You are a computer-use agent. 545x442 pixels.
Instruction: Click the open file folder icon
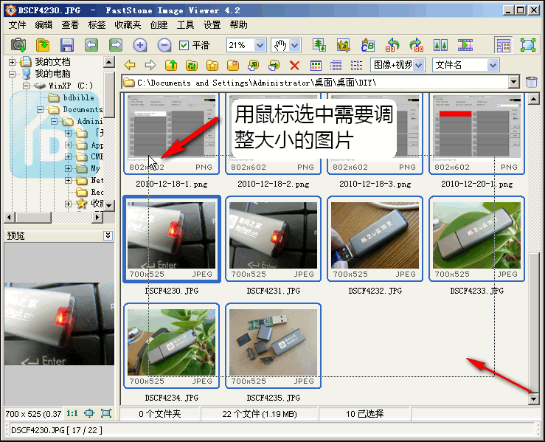tap(43, 45)
